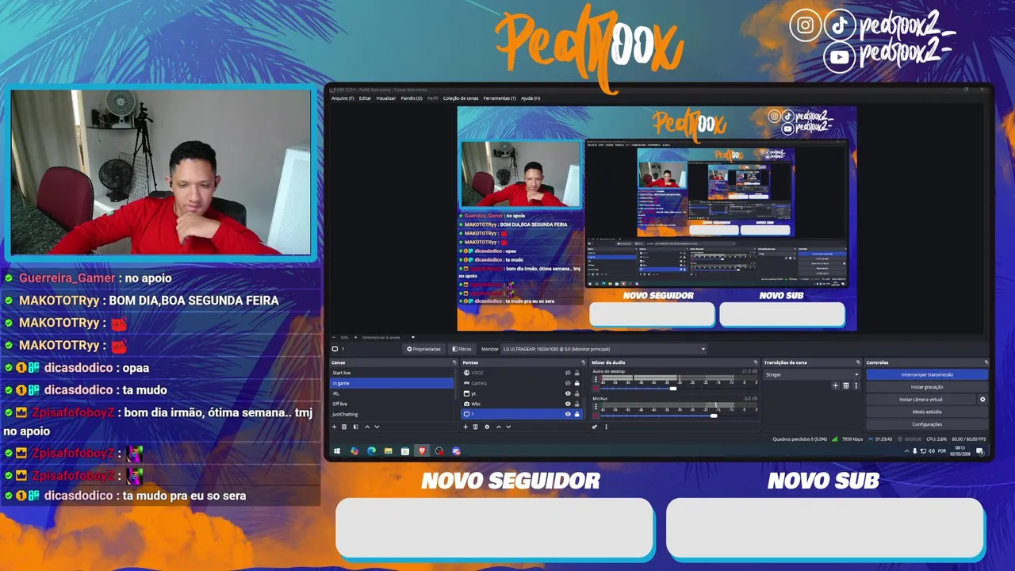
Task: Enable Modo estúdio
Action: tap(927, 412)
